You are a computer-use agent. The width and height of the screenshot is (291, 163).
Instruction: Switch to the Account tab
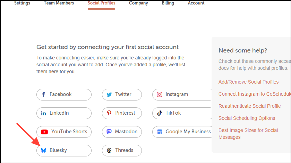(196, 3)
